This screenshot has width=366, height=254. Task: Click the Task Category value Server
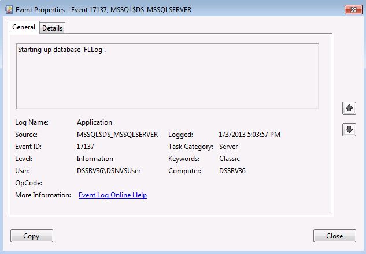[x=229, y=147]
